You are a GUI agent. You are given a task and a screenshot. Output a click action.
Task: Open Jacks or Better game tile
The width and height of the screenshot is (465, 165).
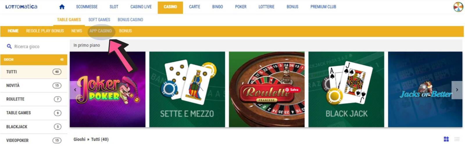(x=425, y=89)
